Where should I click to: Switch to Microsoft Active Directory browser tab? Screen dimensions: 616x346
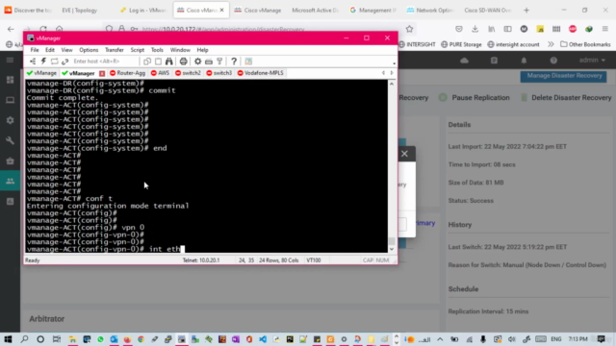315,11
